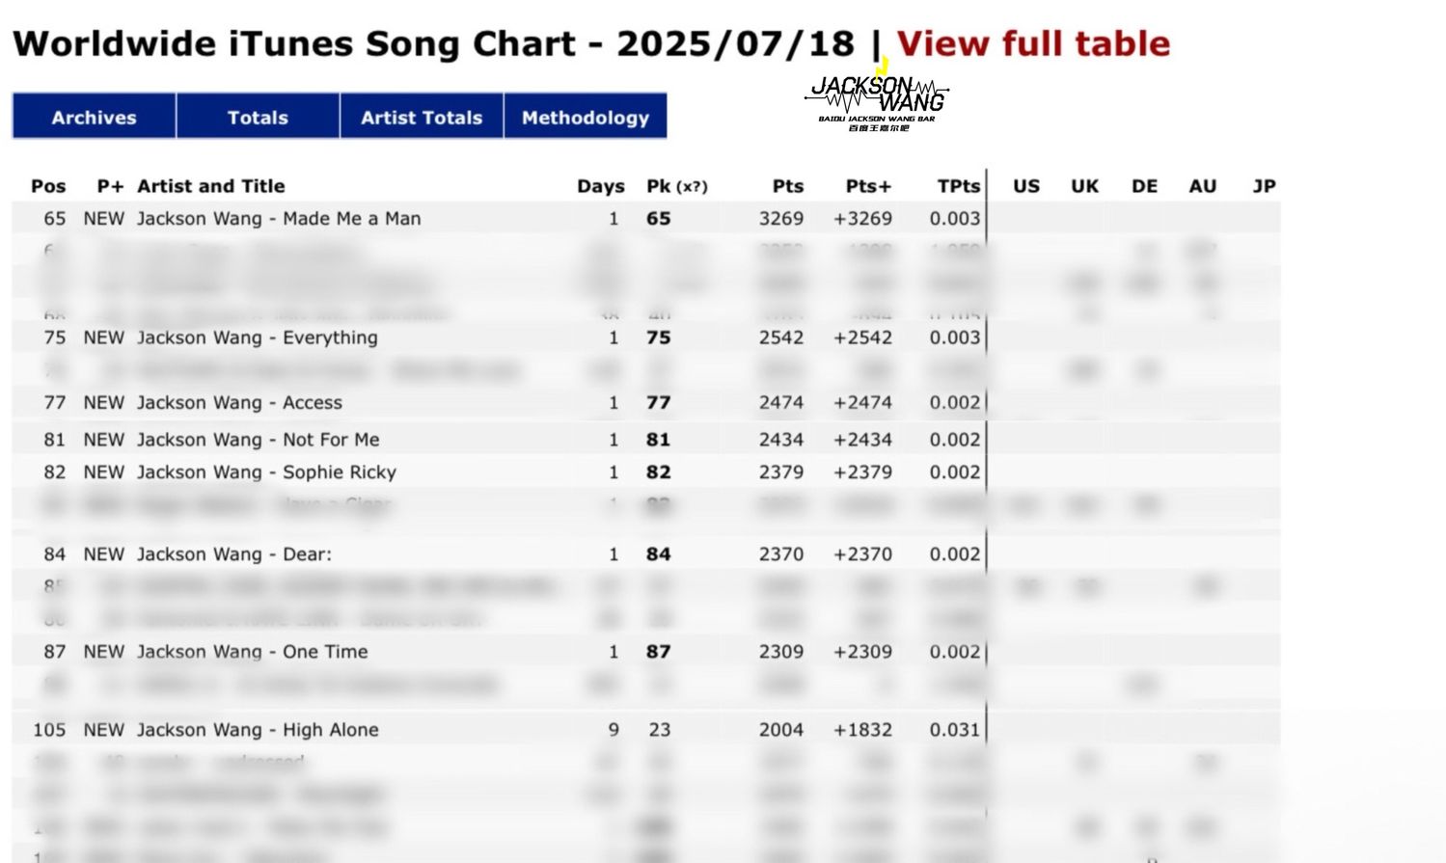
Task: Select the JP country column header
Action: click(x=1264, y=186)
